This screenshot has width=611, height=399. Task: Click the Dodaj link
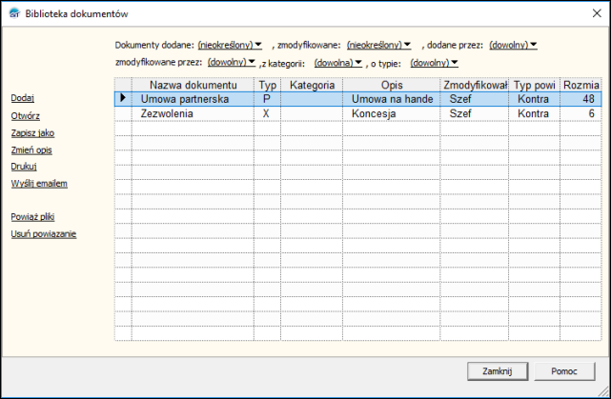tap(23, 98)
